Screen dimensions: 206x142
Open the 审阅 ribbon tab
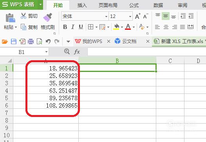[183, 5]
